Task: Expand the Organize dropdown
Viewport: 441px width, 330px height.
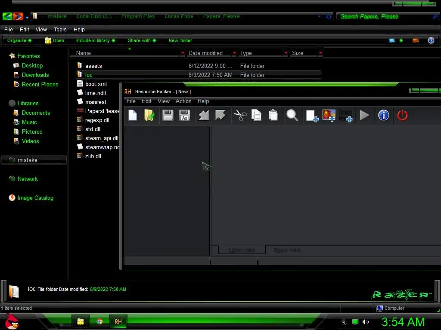Action: (x=19, y=41)
